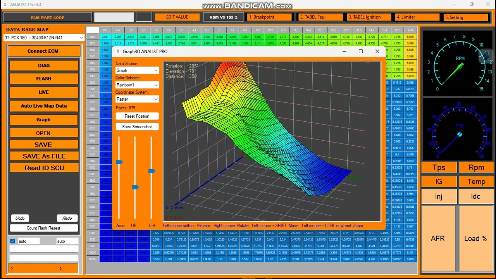The width and height of the screenshot is (496, 279).
Task: Click the Rpm indicator button
Action: click(476, 167)
